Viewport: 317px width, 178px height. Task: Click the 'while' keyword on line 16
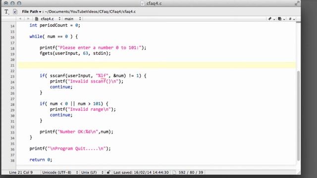click(x=36, y=37)
